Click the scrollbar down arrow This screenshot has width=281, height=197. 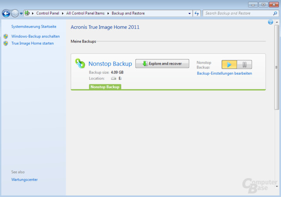coord(277,186)
